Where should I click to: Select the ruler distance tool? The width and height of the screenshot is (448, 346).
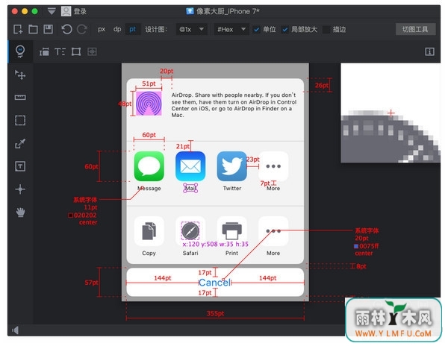(20, 97)
